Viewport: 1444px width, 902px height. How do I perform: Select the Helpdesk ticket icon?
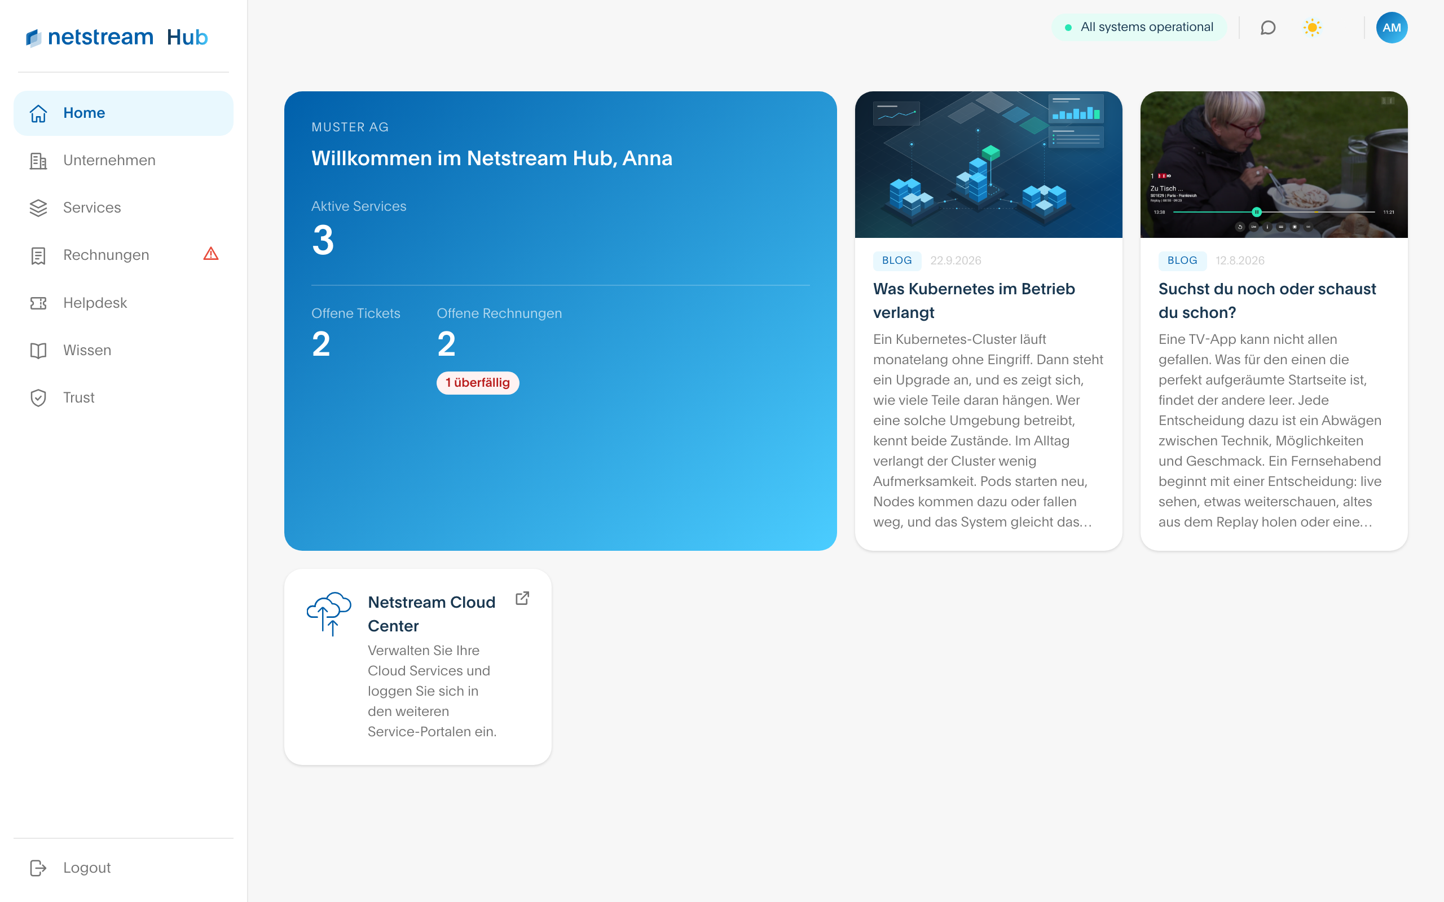click(38, 303)
